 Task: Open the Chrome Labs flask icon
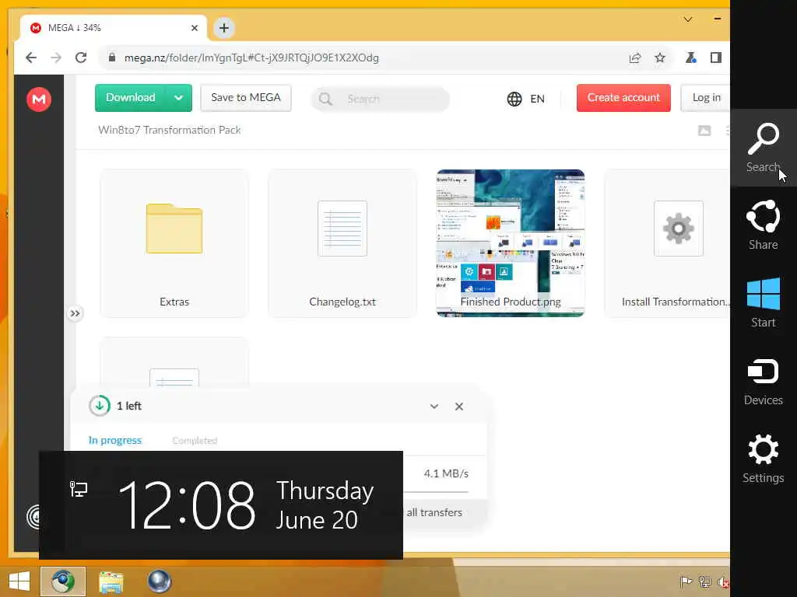click(x=691, y=58)
